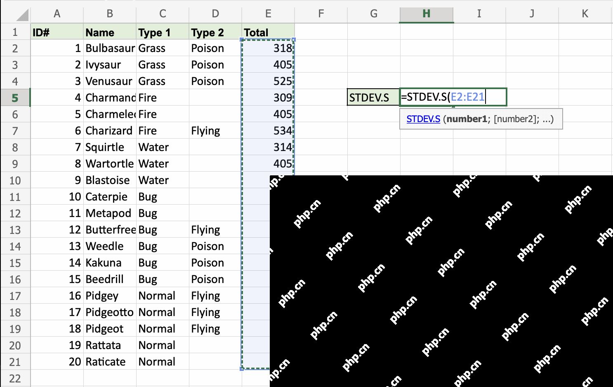The image size is (613, 387).
Task: Select Bulbasaur's Poison type cell
Action: [215, 48]
